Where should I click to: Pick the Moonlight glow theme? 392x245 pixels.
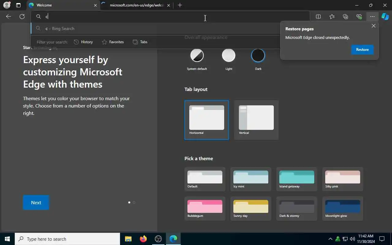click(343, 209)
